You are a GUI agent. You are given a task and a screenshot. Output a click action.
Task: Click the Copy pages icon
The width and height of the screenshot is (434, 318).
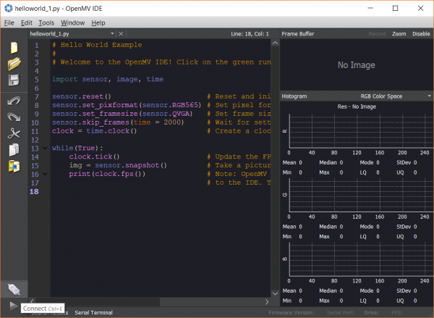pyautogui.click(x=14, y=150)
